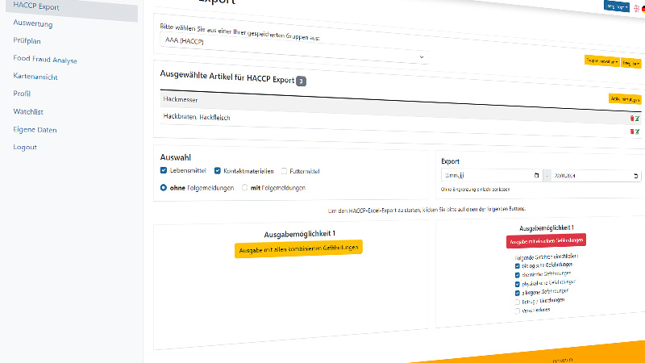Select the 'Hackbraten, Hackfleisch' row
645x363 pixels.
401,123
